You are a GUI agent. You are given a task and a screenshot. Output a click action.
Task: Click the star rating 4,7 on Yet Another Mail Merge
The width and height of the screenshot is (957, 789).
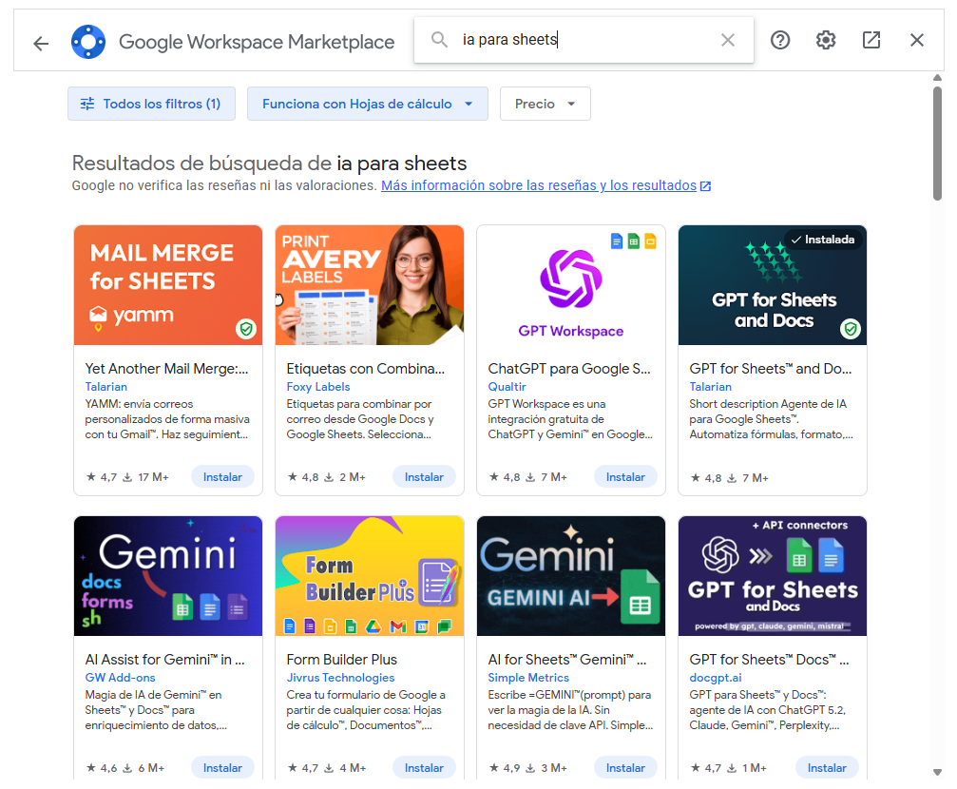point(102,477)
